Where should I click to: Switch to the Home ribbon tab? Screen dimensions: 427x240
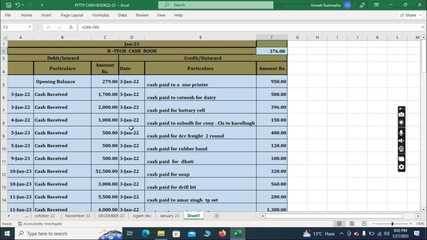pos(27,15)
